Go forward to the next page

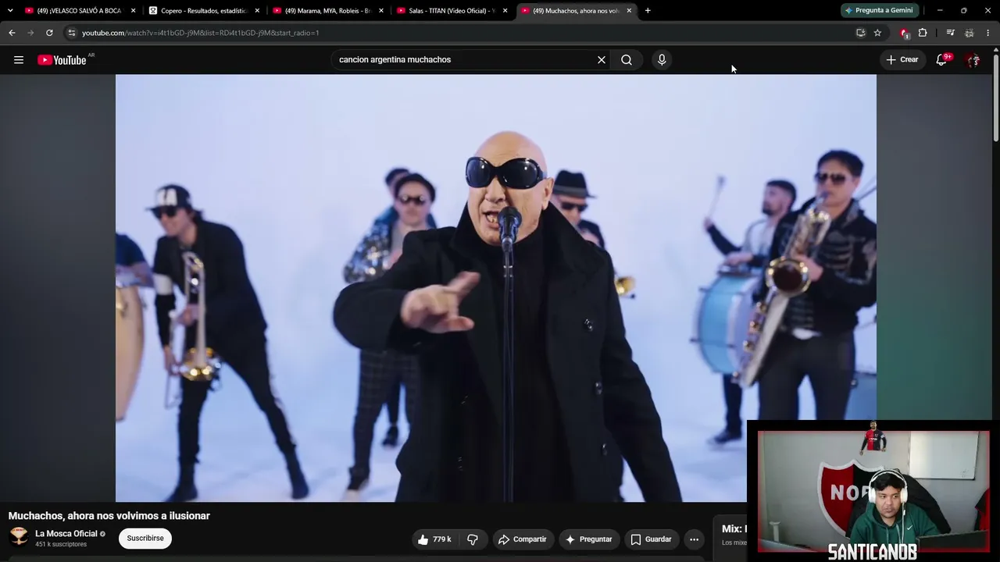pos(30,33)
